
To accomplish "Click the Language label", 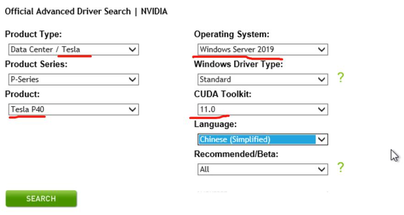I will point(215,124).
